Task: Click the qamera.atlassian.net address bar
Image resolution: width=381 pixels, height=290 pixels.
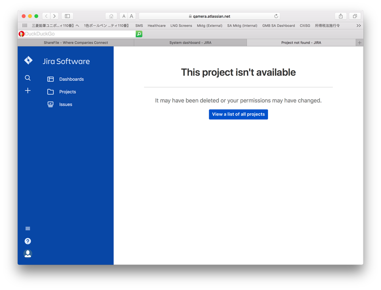Action: (x=210, y=16)
